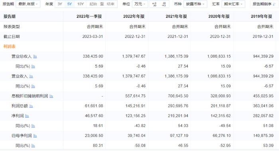Viewport: 279px width, 151px height.
Task: Click the 2020-12-31 date cell
Action: 220,37
